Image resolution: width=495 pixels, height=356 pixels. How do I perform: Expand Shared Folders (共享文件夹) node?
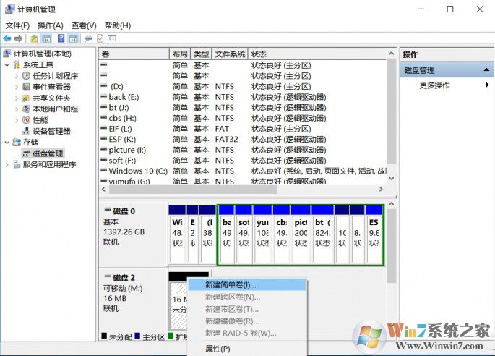pyautogui.click(x=17, y=98)
